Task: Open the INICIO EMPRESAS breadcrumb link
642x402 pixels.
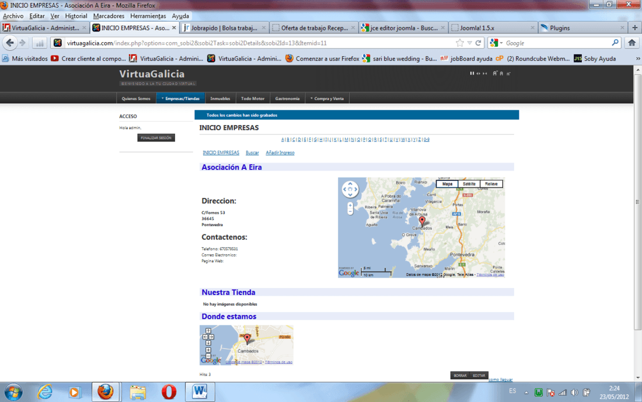Action: [x=221, y=153]
